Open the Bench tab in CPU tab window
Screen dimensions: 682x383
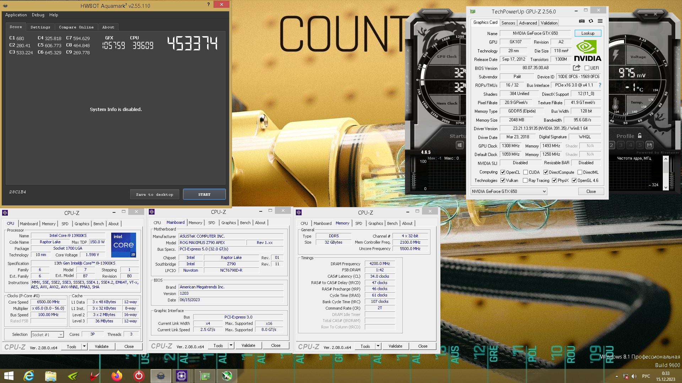pos(99,224)
